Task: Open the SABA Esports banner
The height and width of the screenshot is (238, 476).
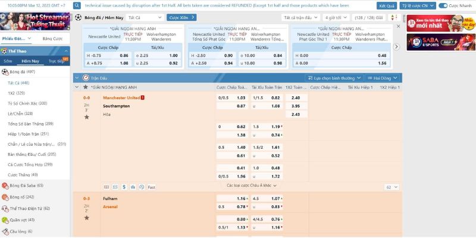Action: pos(441,42)
